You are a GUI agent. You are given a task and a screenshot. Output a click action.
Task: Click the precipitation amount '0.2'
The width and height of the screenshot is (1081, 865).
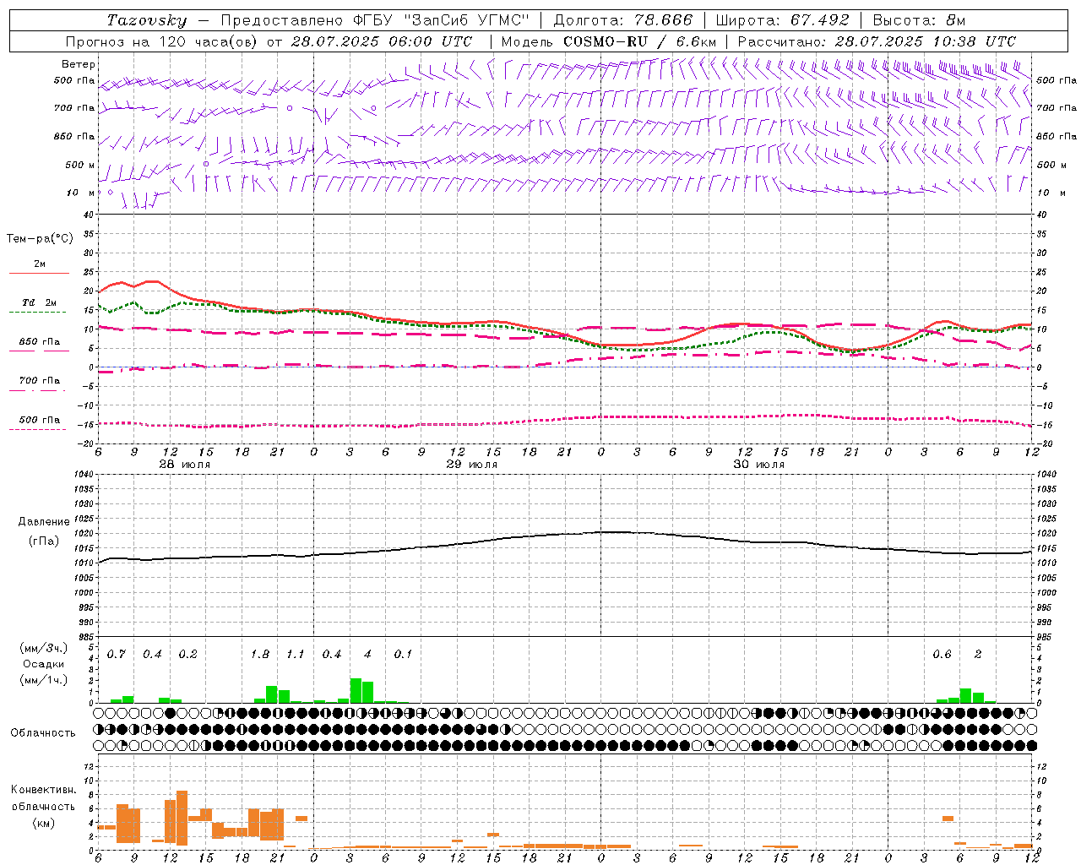pyautogui.click(x=188, y=655)
